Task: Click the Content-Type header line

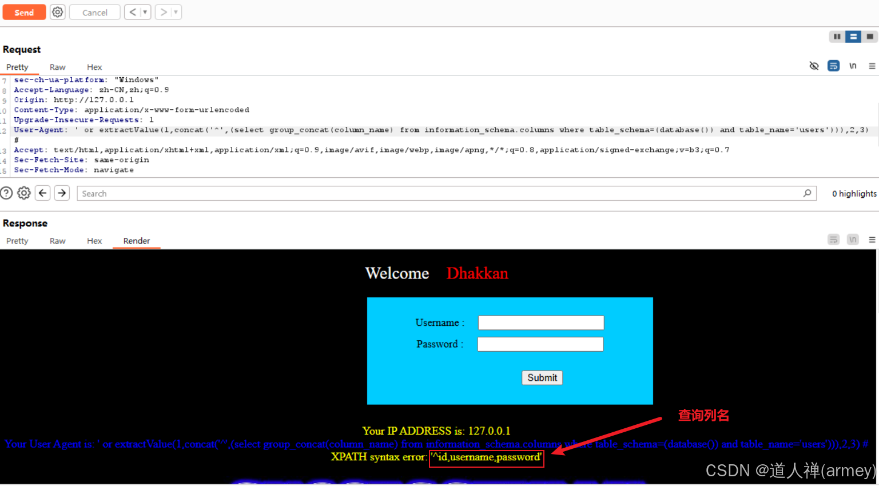Action: pyautogui.click(x=132, y=110)
